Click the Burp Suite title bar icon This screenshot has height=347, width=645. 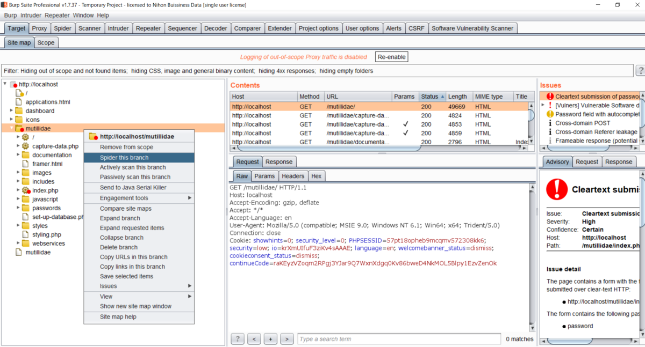[x=5, y=5]
